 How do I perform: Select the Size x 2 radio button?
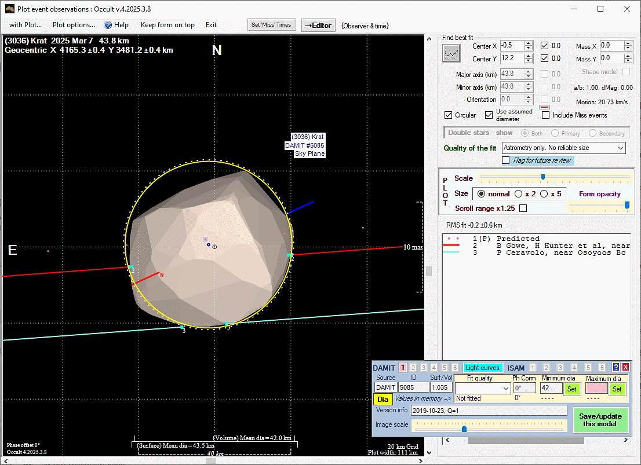[x=519, y=193]
